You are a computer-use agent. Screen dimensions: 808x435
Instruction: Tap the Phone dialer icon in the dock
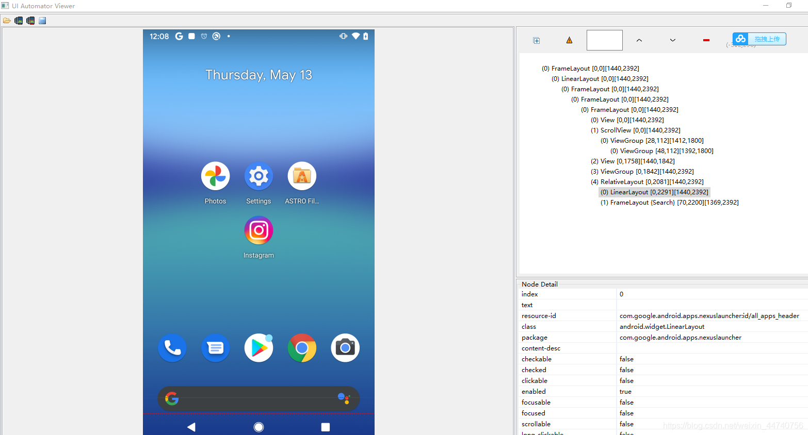tap(172, 348)
